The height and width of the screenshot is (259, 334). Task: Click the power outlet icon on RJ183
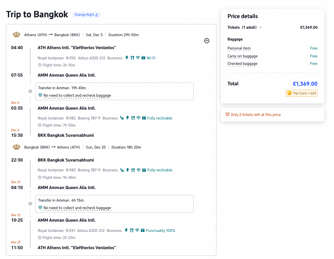128,170
